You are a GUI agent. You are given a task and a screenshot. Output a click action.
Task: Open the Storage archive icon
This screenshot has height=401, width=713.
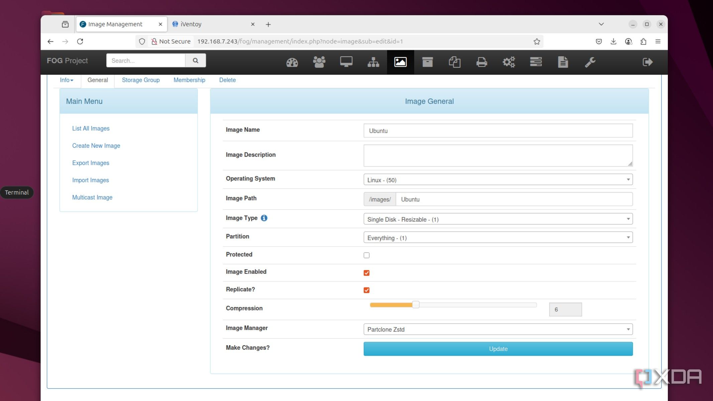[x=427, y=62]
